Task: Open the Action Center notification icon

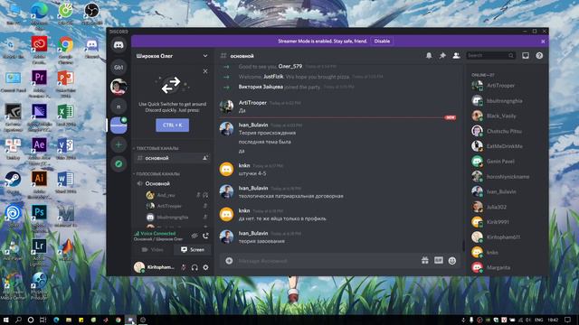Action: coord(567,320)
